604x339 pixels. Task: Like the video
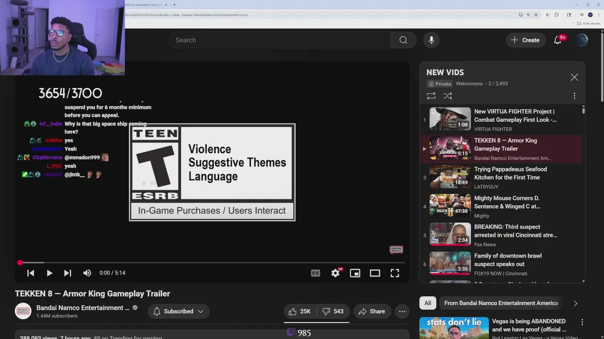tap(300, 311)
